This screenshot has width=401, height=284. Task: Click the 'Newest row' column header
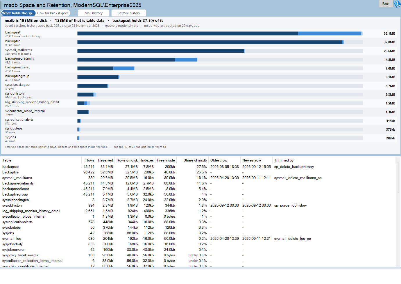tap(257, 160)
